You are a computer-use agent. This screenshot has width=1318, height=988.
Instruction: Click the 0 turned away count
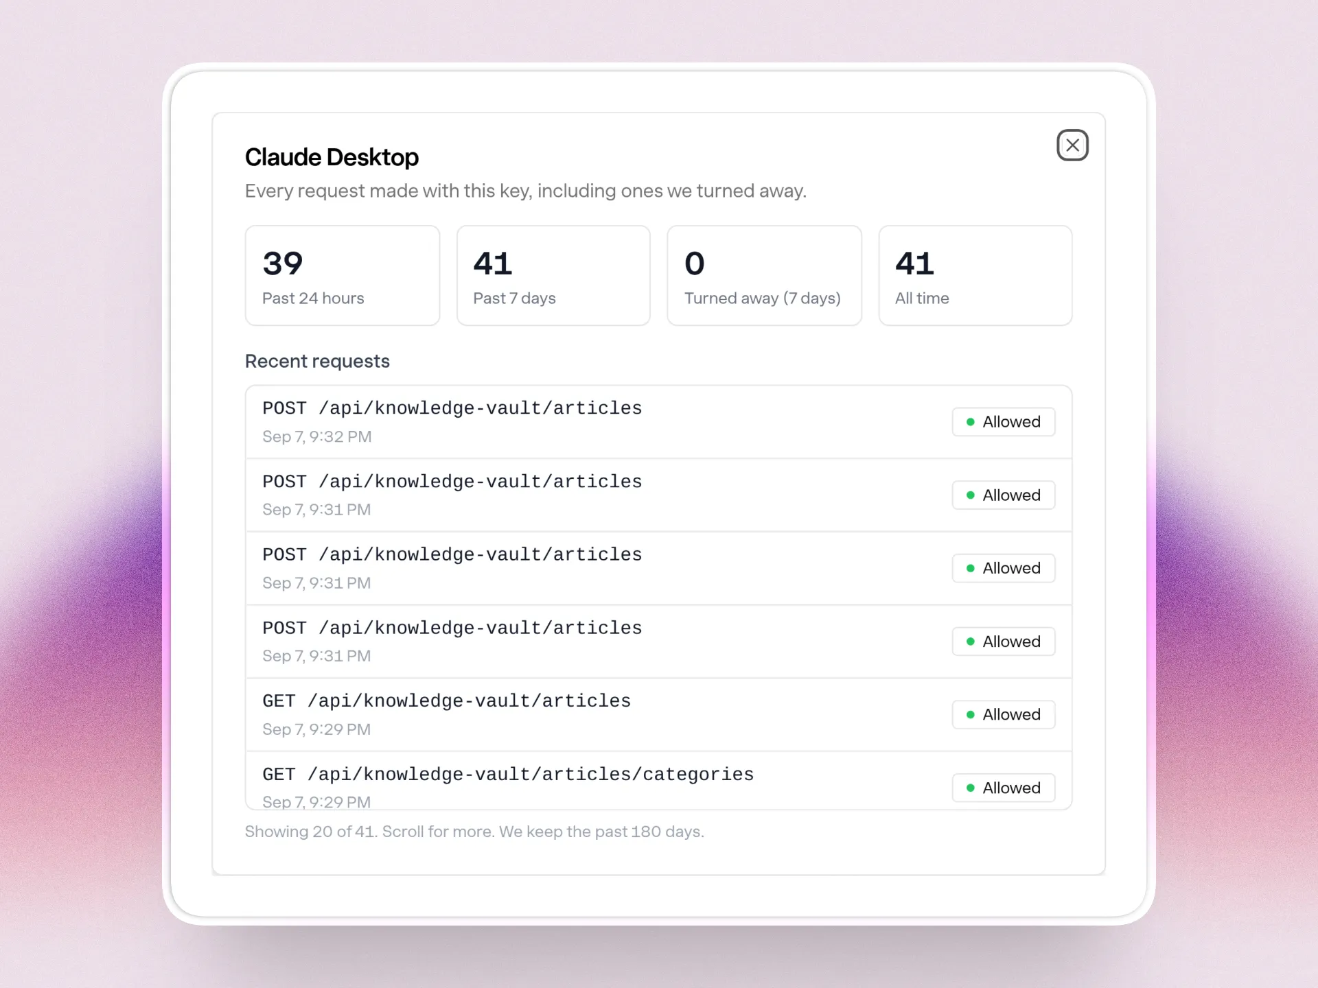click(x=695, y=263)
